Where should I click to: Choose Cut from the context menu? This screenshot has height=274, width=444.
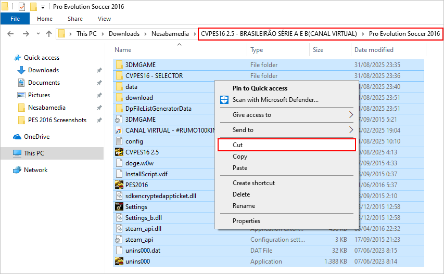click(x=287, y=145)
